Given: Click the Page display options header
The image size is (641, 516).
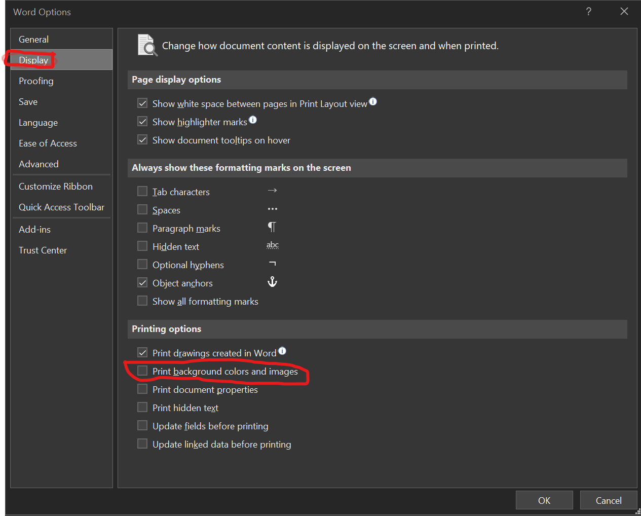Looking at the screenshot, I should (378, 80).
